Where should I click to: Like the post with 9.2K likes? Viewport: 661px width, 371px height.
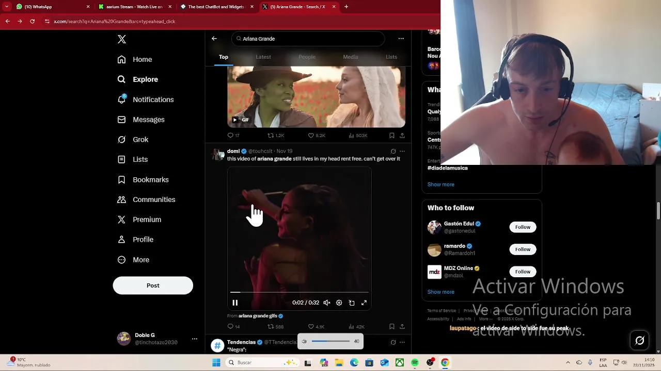point(317,136)
